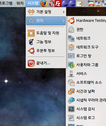
Task: Open the 시스템 menu in panel
Action: coord(33,4)
